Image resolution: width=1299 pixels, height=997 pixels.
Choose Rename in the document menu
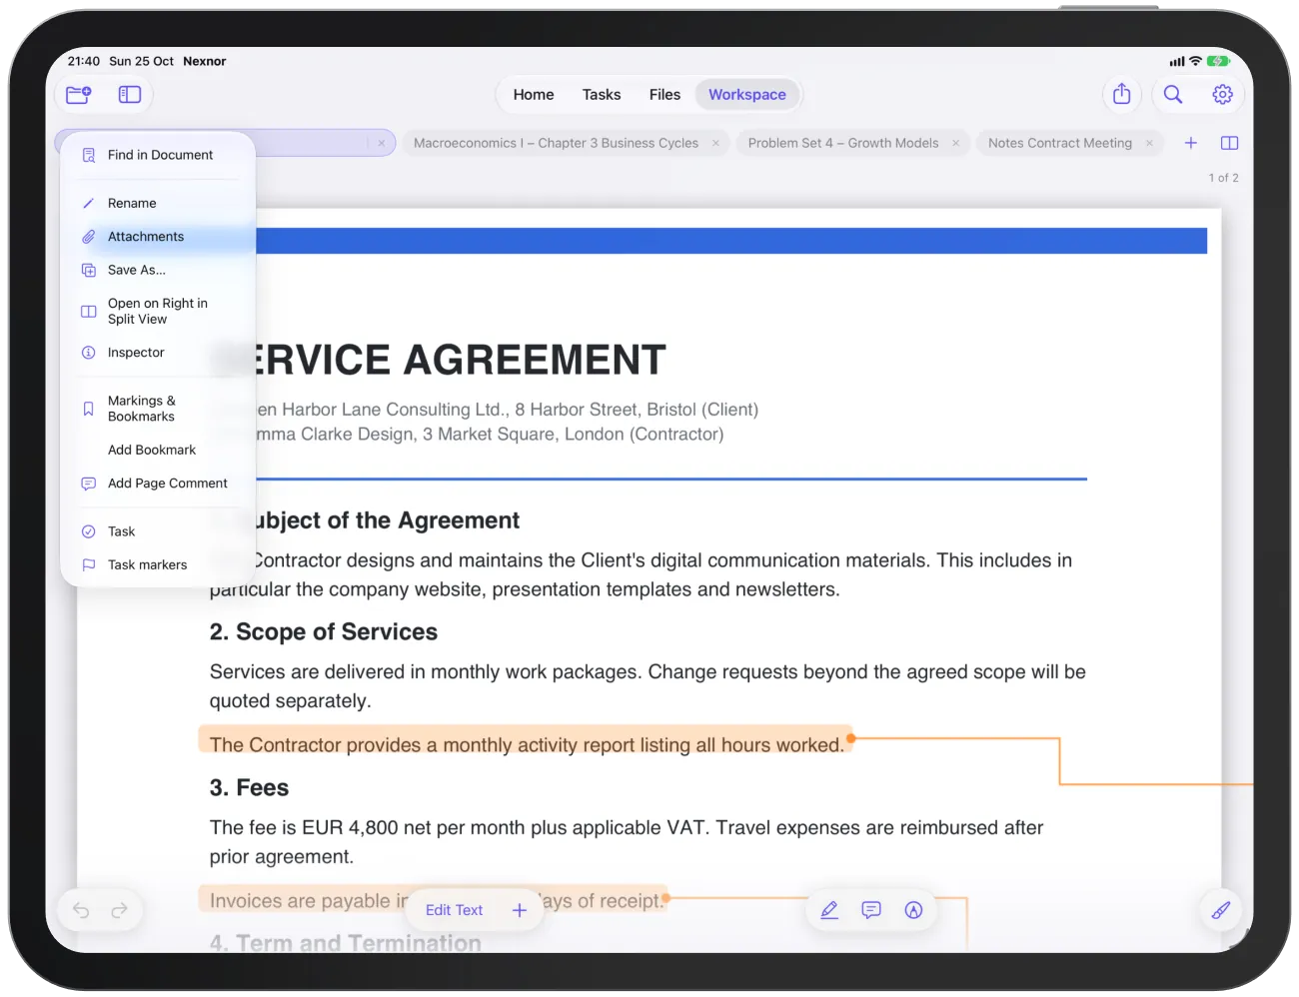[158, 203]
